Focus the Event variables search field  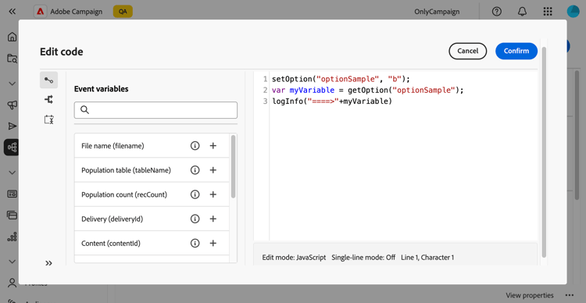(155, 110)
